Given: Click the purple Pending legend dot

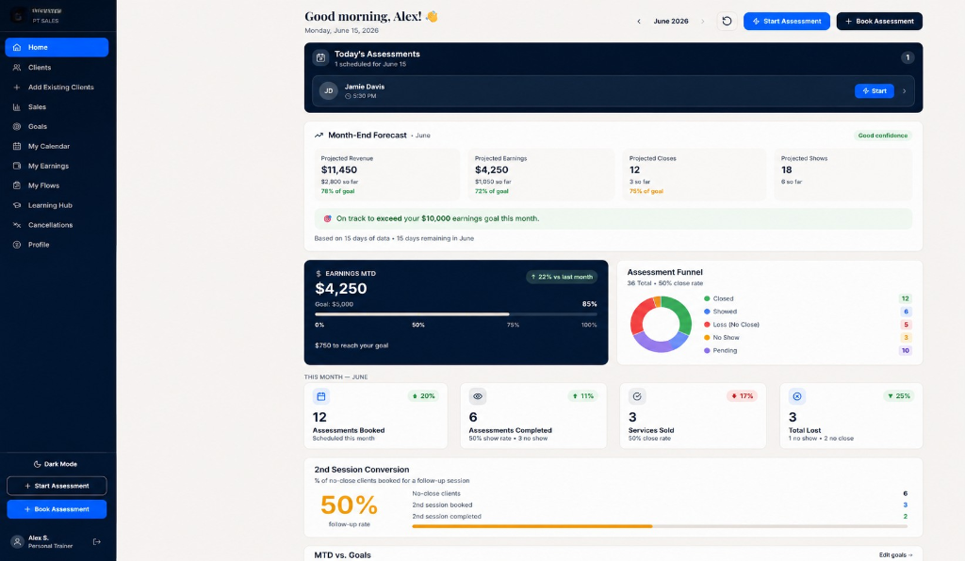Looking at the screenshot, I should [x=707, y=350].
